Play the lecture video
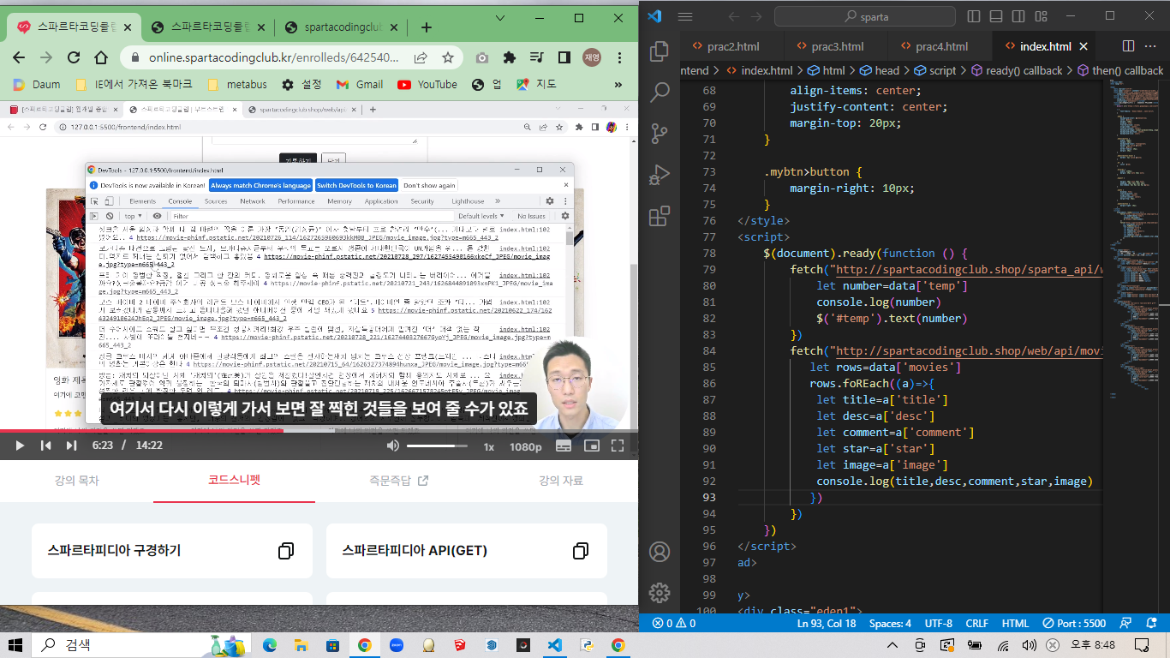This screenshot has height=658, width=1170. [20, 446]
